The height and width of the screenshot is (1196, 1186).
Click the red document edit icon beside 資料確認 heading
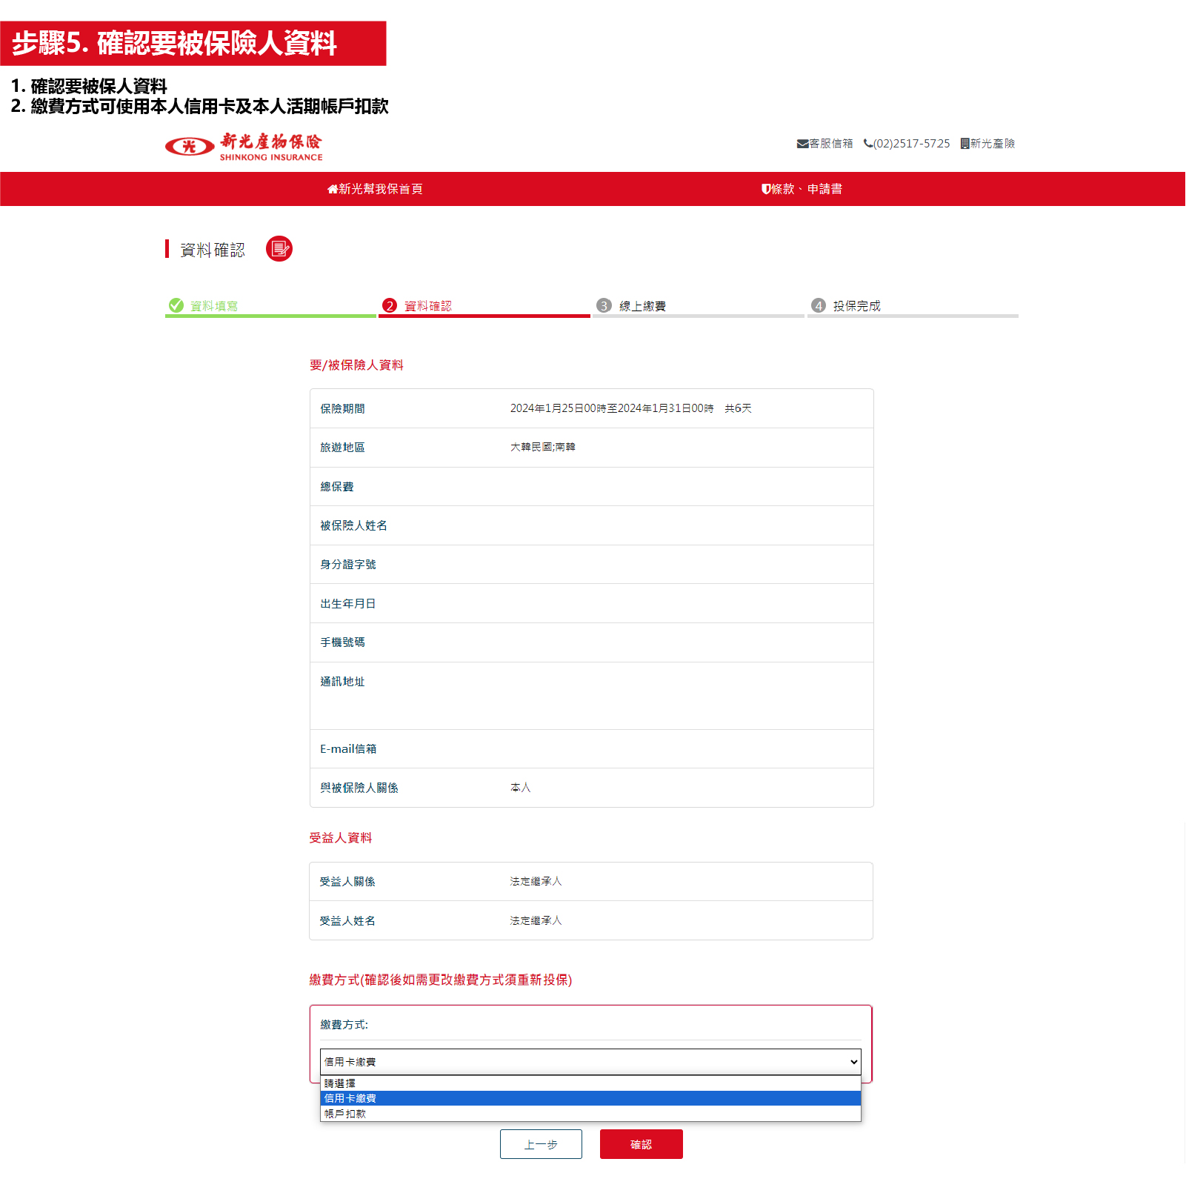tap(279, 249)
